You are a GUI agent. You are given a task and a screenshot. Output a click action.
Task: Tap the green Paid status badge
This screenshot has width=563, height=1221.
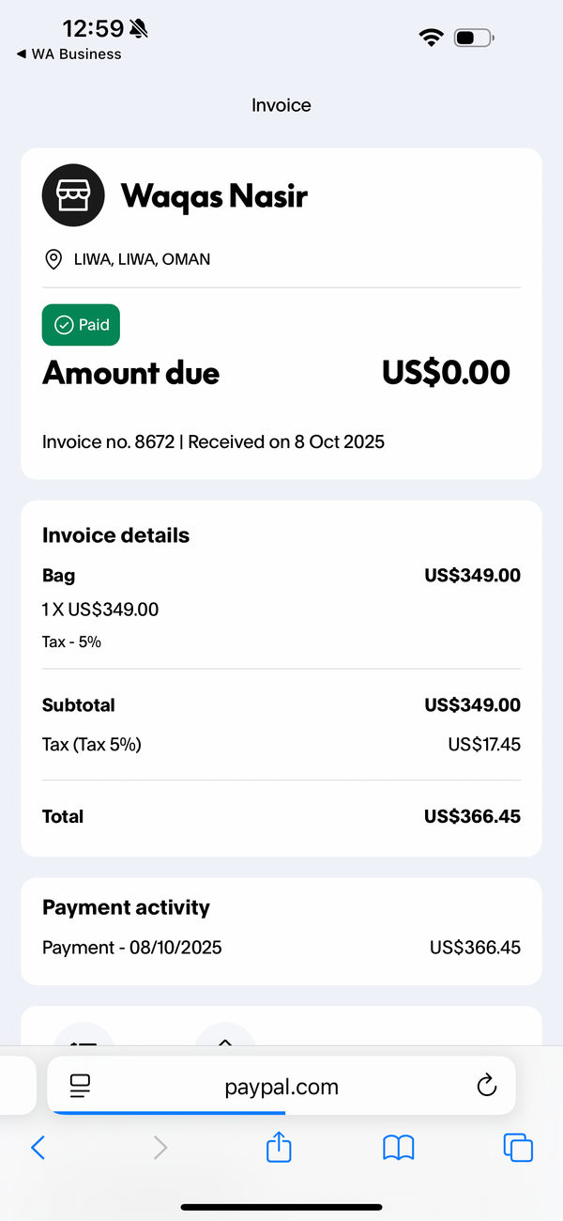coord(81,325)
